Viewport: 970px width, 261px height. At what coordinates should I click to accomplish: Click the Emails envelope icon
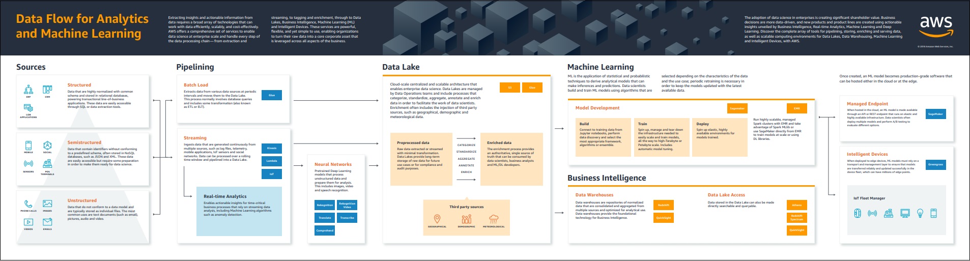coord(47,222)
